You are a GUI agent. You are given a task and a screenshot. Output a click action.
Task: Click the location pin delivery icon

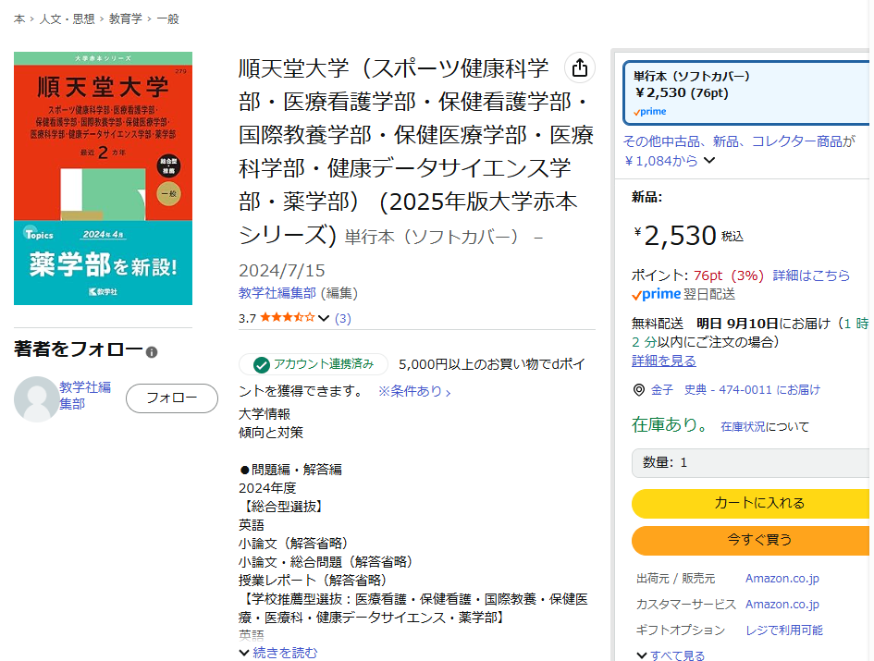point(638,390)
